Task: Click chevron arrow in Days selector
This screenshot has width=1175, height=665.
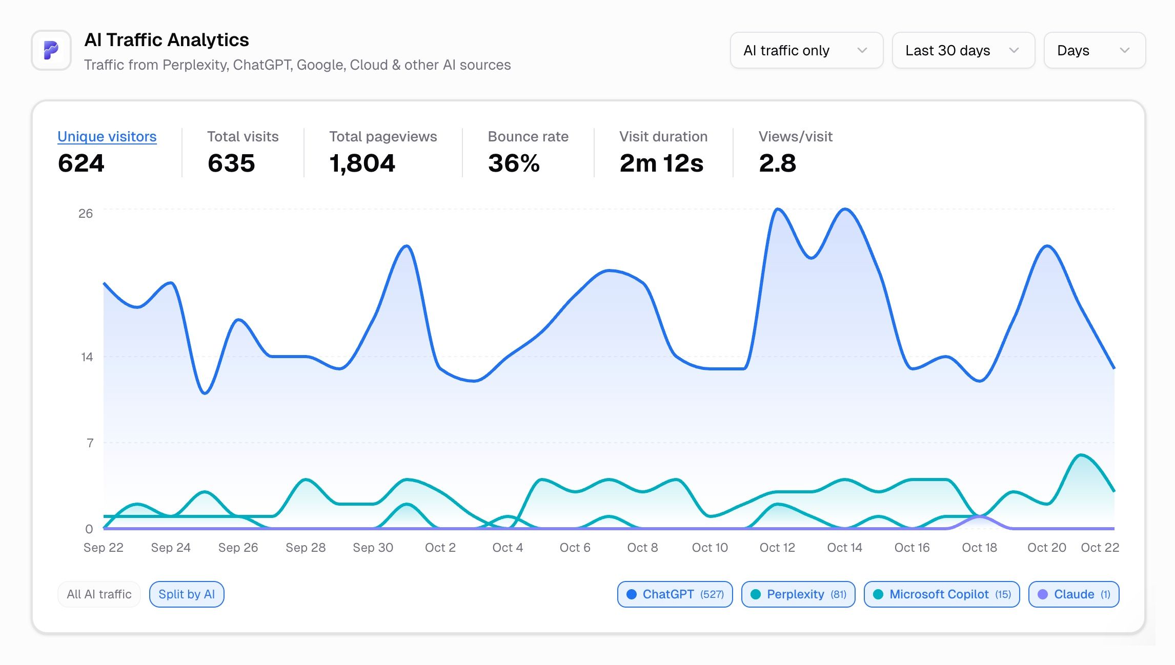Action: pos(1125,50)
